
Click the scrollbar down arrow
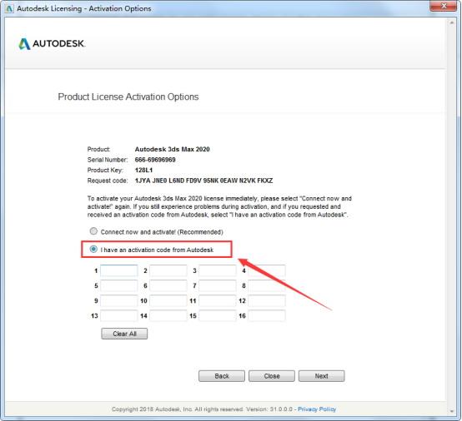click(451, 411)
